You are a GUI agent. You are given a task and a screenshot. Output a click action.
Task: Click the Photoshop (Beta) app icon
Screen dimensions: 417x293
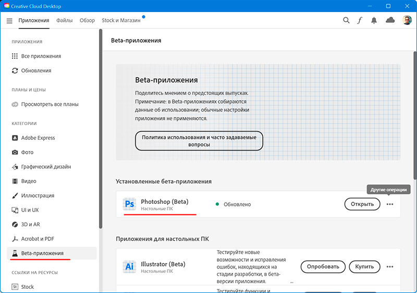pos(129,204)
